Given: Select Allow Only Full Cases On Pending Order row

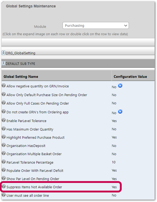Looking at the screenshot, I should [78, 103].
